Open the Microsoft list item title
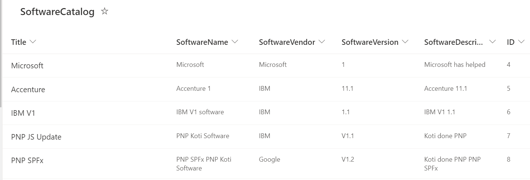530x180 pixels. click(27, 65)
